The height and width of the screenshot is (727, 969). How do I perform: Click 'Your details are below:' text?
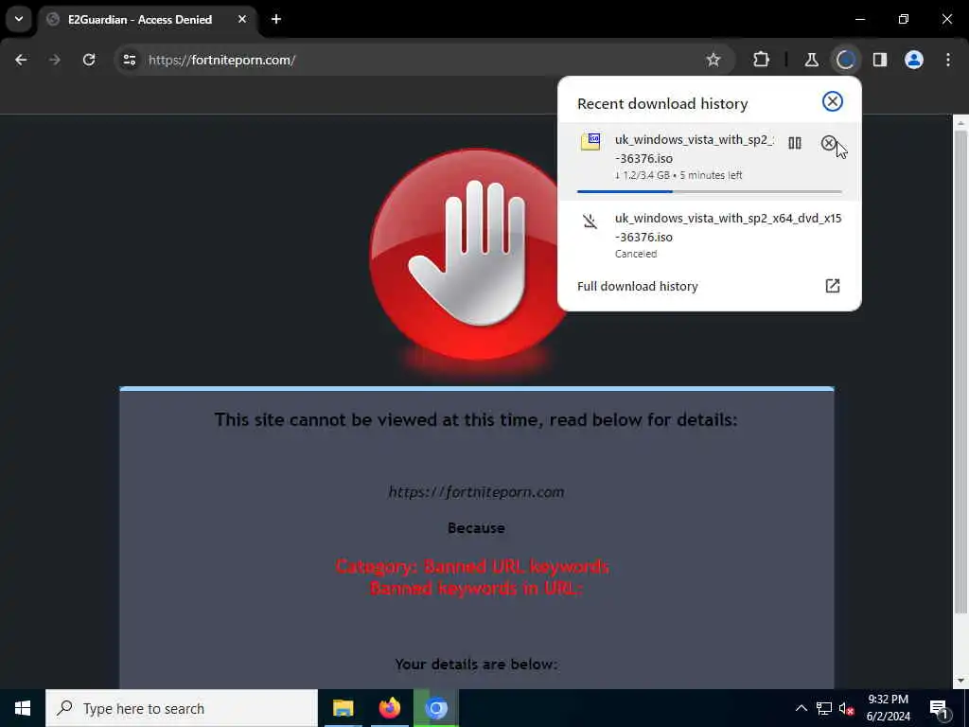click(476, 664)
